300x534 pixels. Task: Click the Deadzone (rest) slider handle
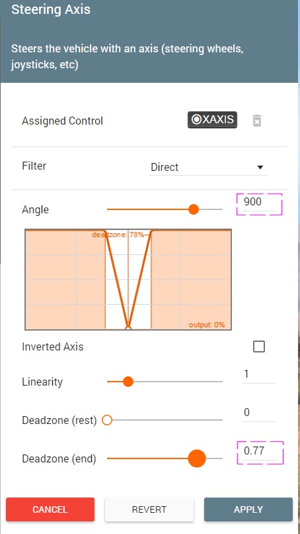point(107,420)
